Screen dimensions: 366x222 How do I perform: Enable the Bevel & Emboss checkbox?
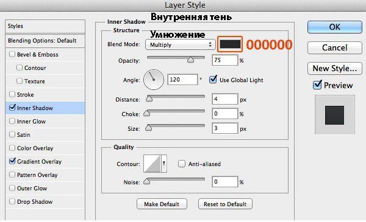click(12, 54)
